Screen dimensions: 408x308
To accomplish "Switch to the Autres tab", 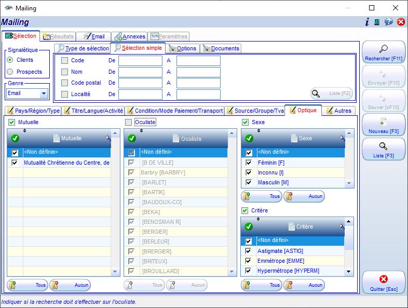I will tap(339, 111).
